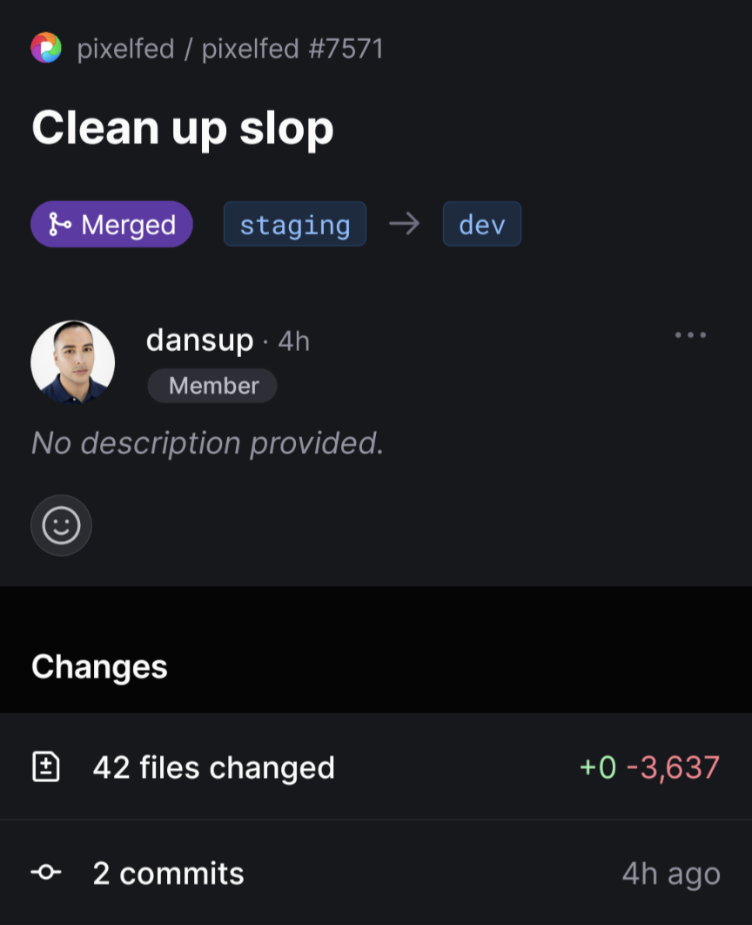Tap the 4h ago commit timestamp
752x925 pixels.
coord(671,874)
